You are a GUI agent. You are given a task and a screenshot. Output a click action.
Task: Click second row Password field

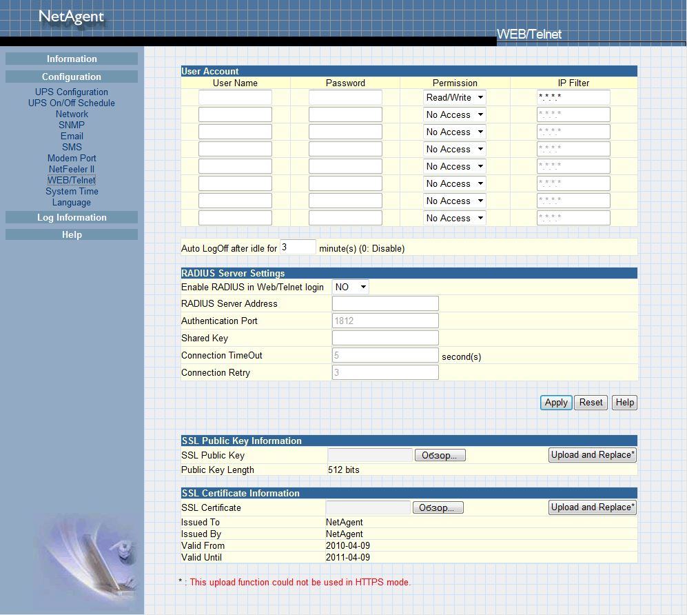coord(345,114)
